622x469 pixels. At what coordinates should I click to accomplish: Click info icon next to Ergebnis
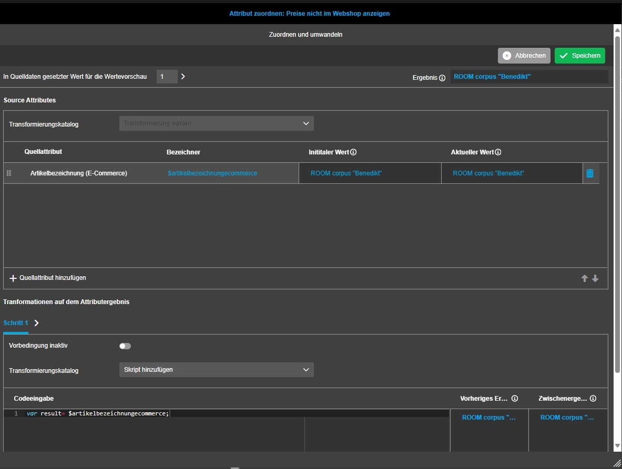(x=442, y=78)
